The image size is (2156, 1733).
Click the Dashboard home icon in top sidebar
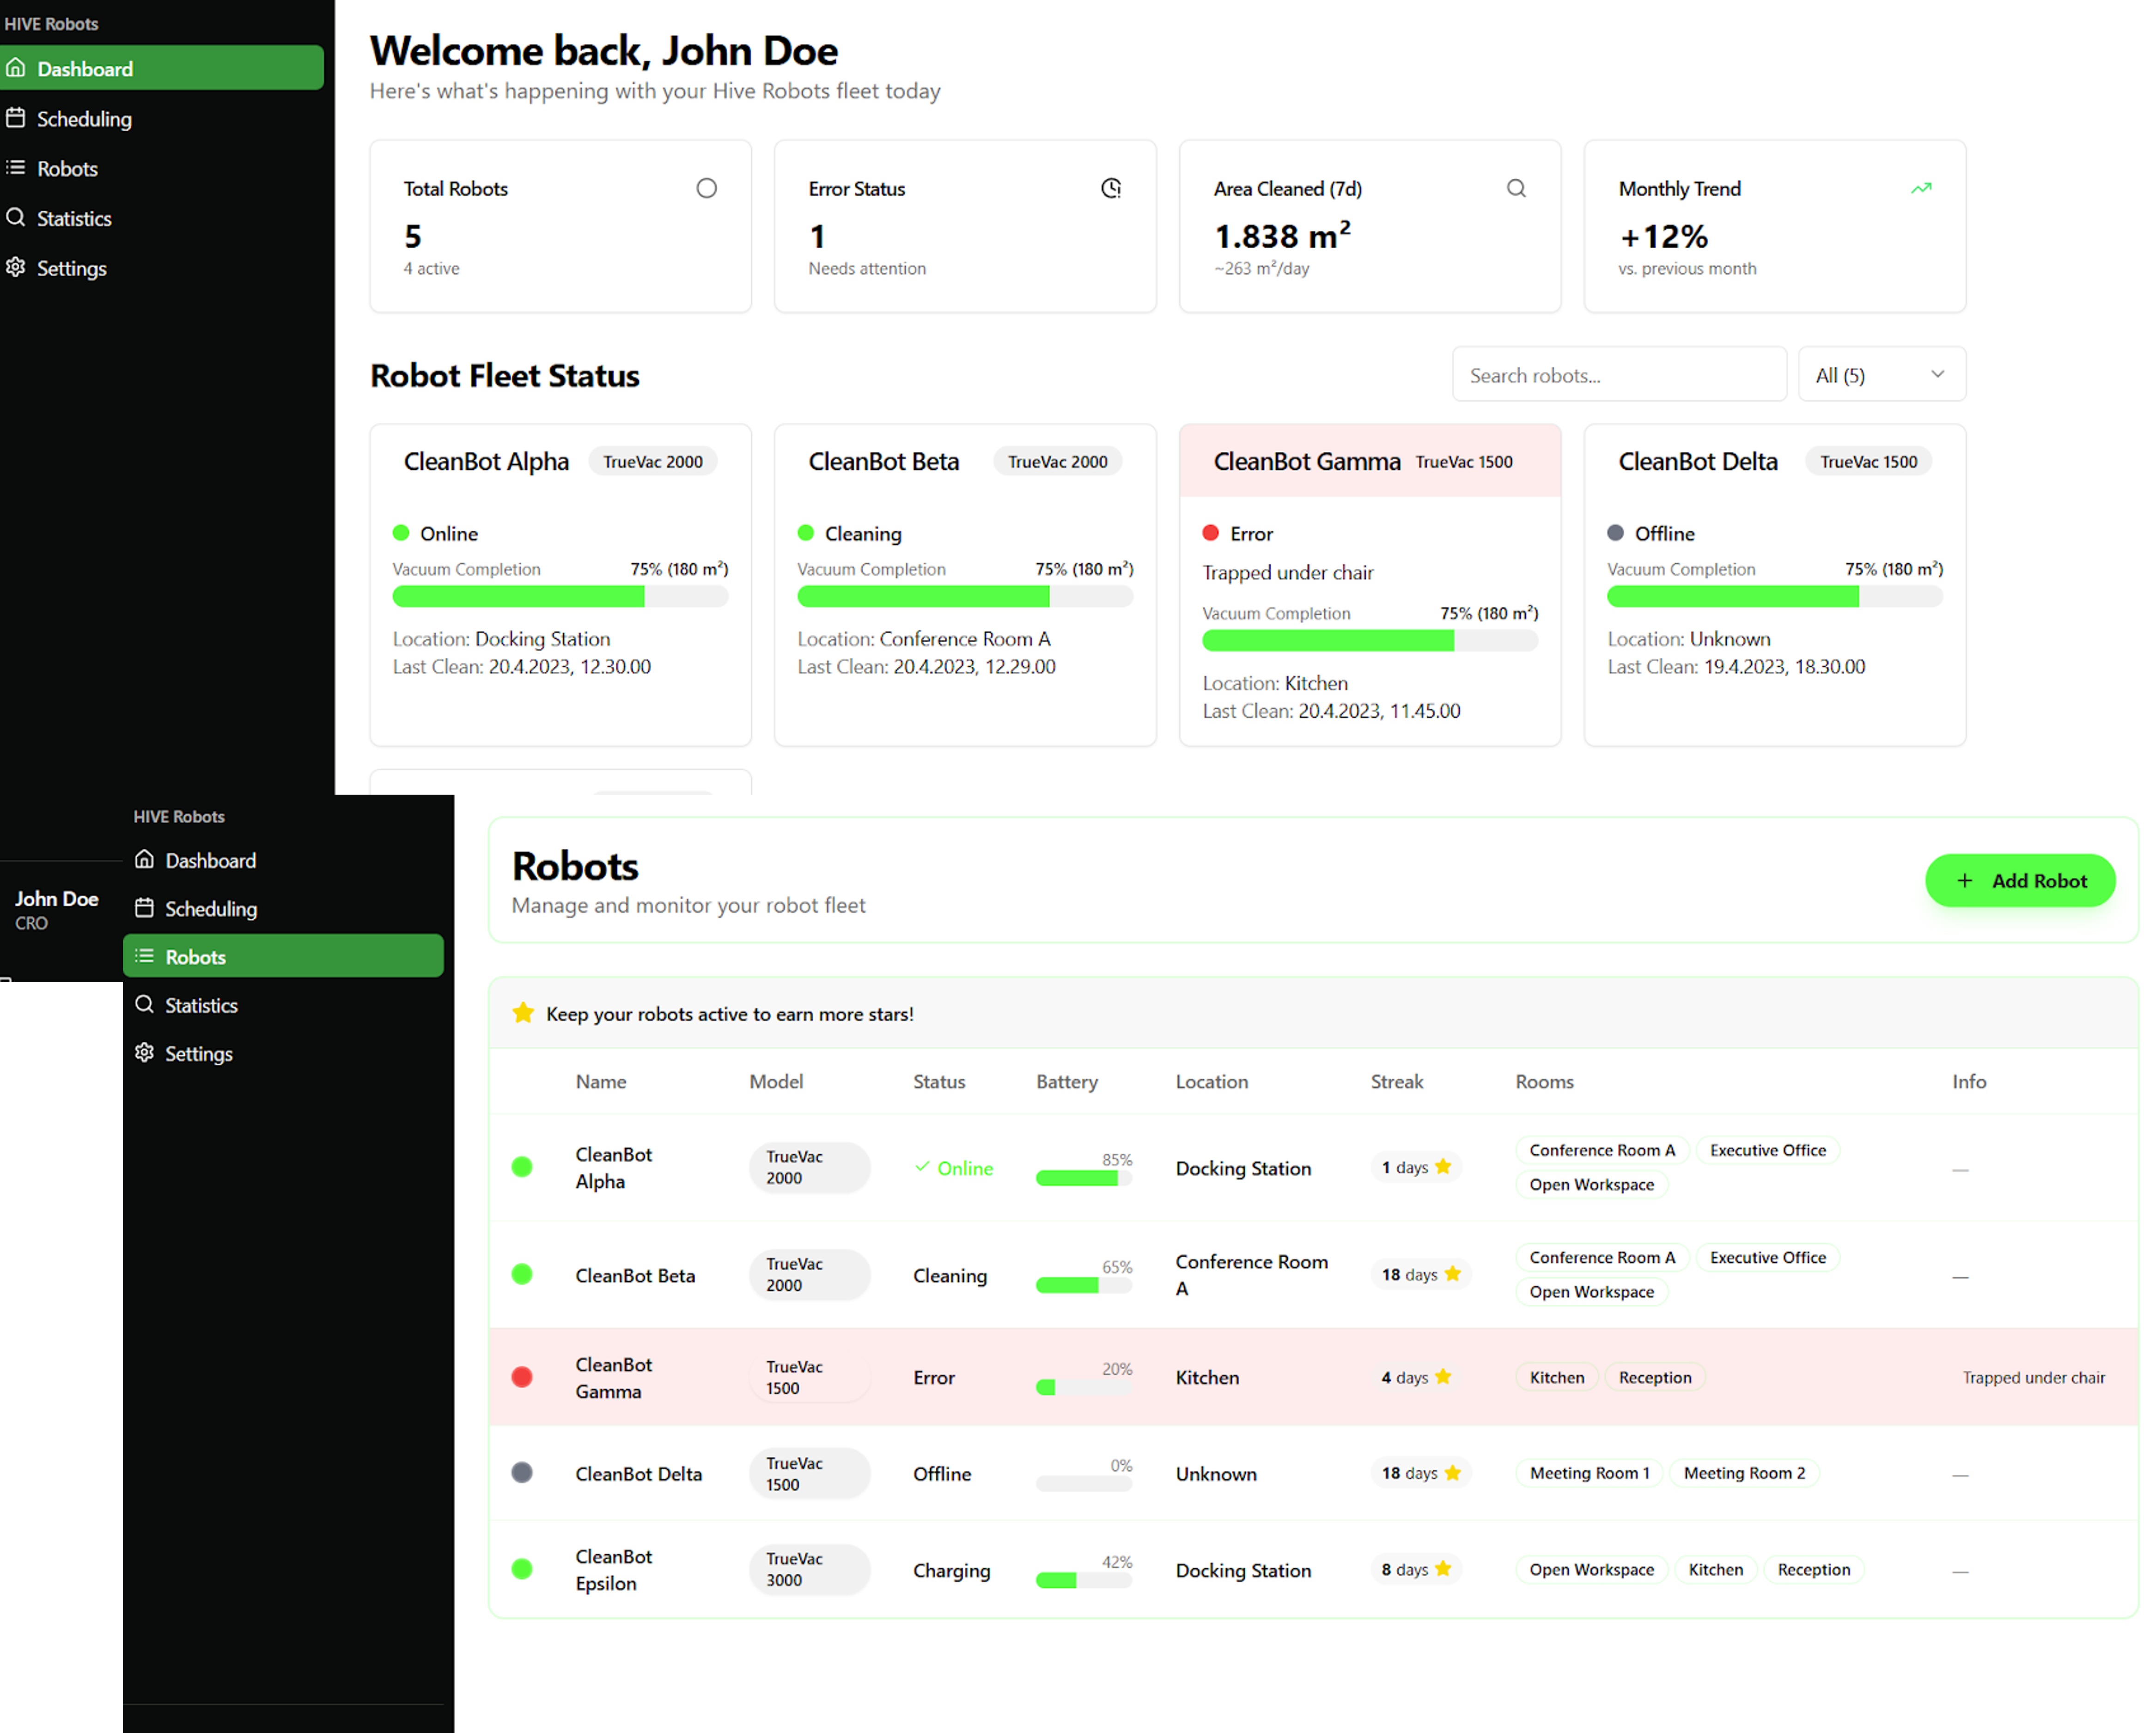[x=16, y=68]
